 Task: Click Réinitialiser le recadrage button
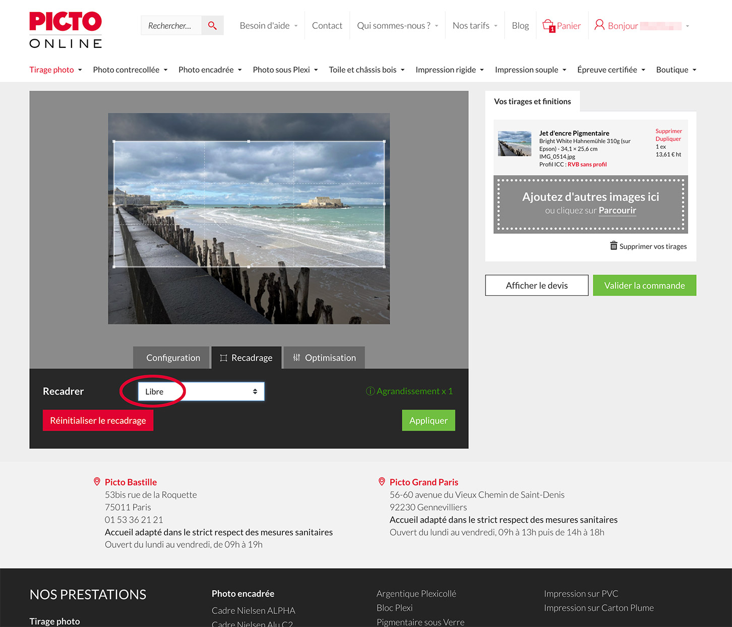pyautogui.click(x=98, y=420)
